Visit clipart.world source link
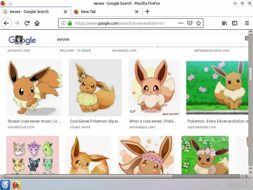253x190 pixels. (80, 127)
